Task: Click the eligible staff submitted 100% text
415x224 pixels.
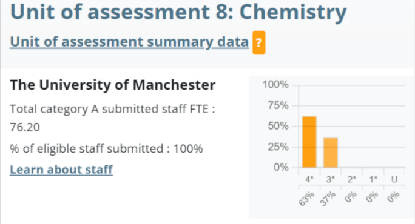Action: tap(106, 148)
